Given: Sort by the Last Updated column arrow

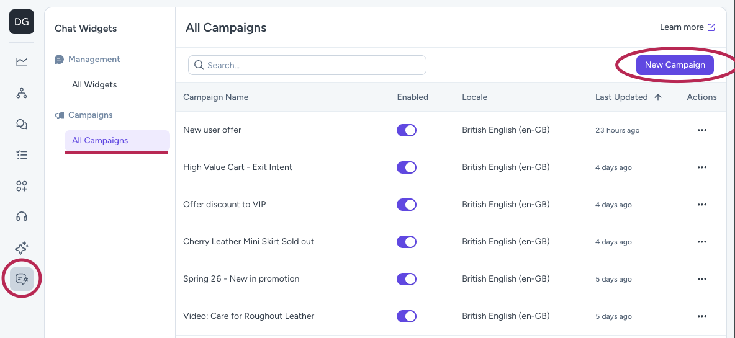Looking at the screenshot, I should point(658,97).
